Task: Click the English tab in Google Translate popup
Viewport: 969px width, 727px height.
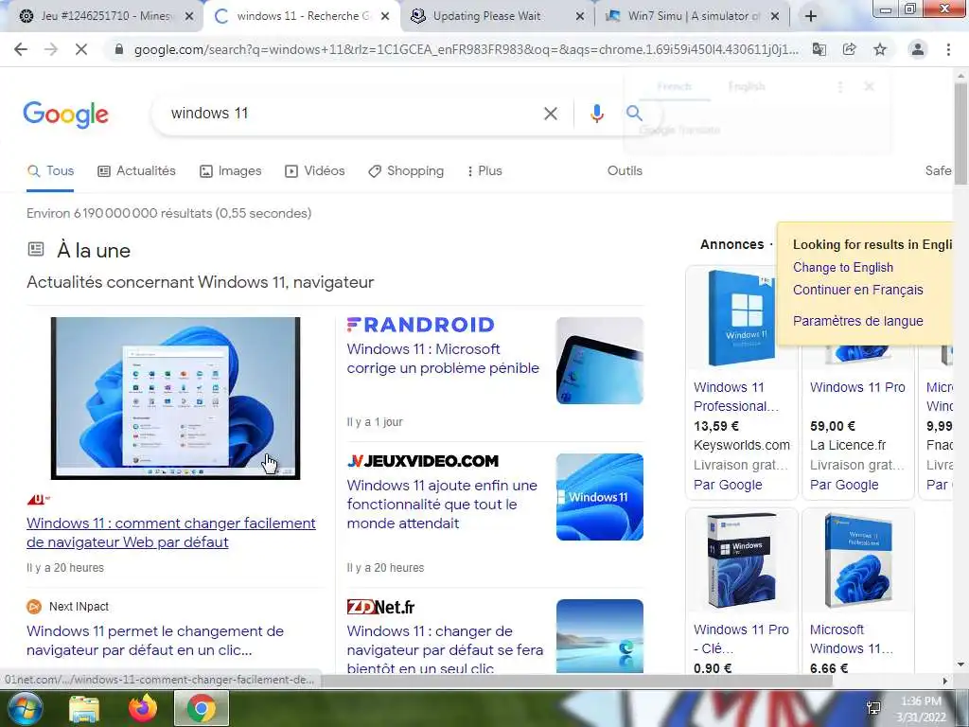Action: 747,86
